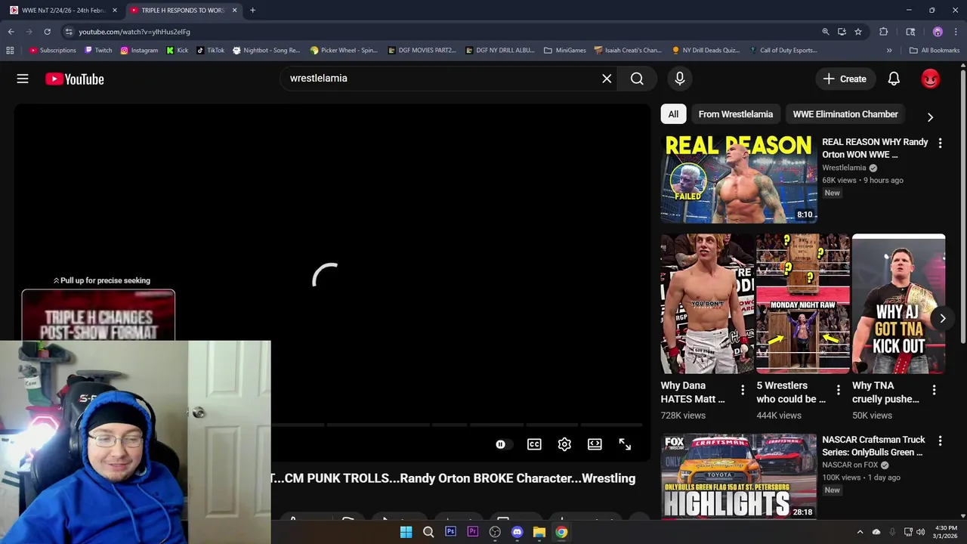
Task: Switch the player to theater mode
Action: [595, 444]
